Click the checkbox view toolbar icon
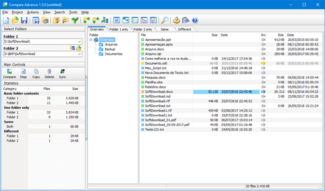 (x=116, y=20)
